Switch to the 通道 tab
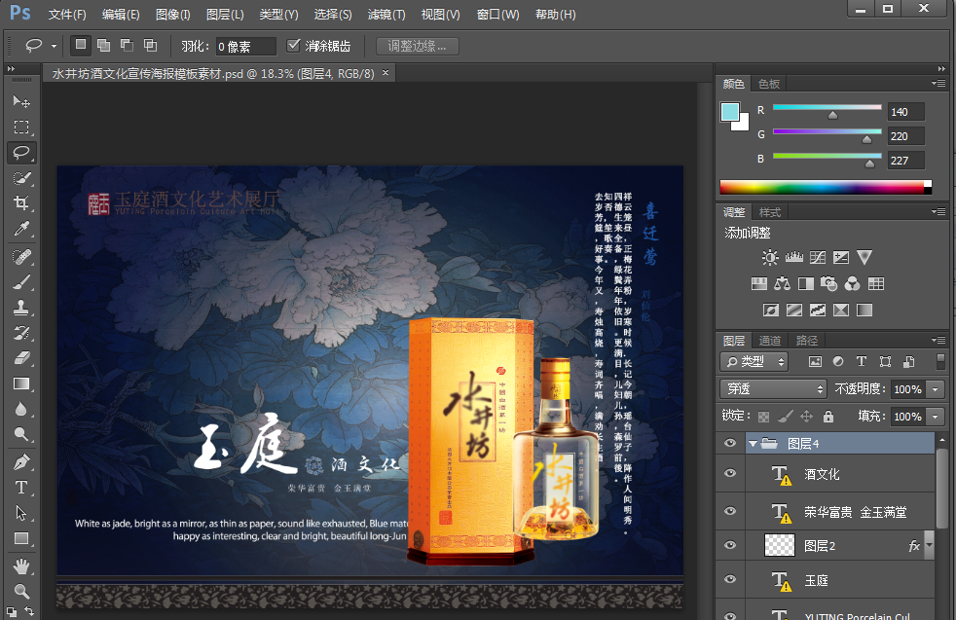The width and height of the screenshot is (956, 620). click(770, 341)
